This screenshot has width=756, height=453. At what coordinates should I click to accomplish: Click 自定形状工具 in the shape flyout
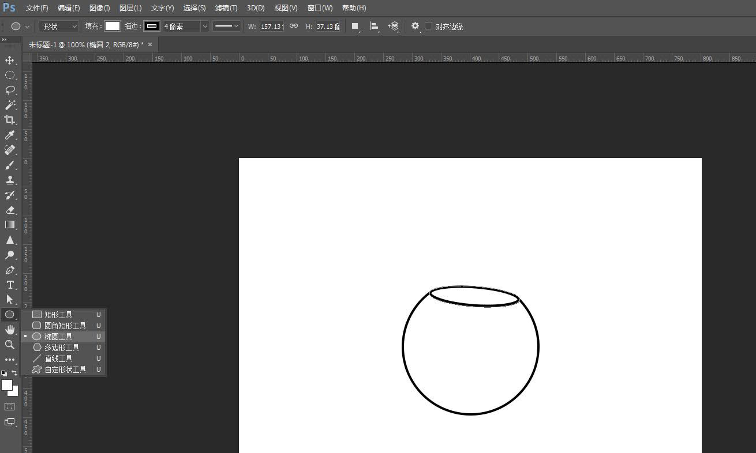point(65,369)
